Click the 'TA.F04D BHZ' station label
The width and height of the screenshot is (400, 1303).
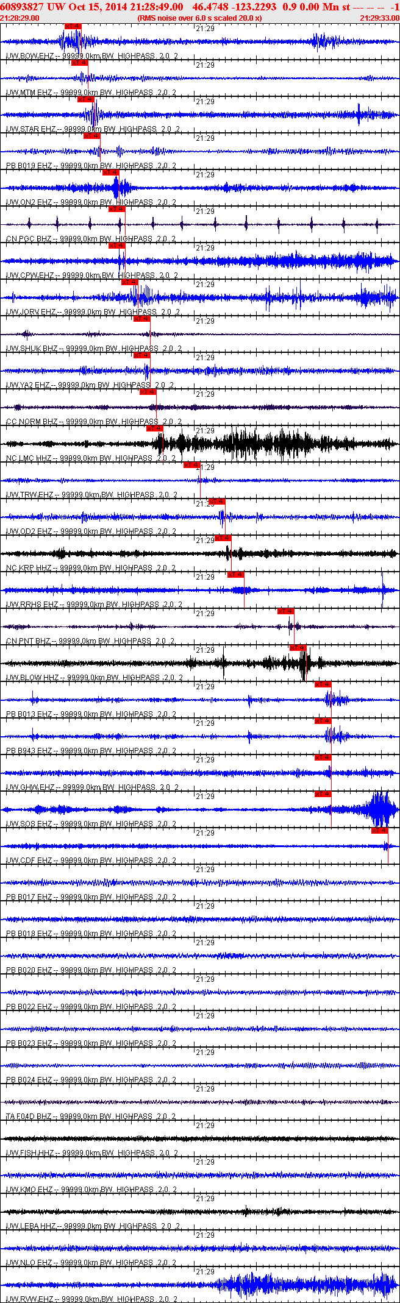[29, 1117]
